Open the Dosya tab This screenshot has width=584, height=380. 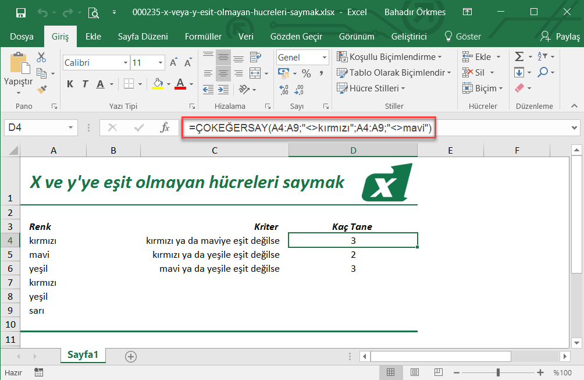click(x=22, y=37)
